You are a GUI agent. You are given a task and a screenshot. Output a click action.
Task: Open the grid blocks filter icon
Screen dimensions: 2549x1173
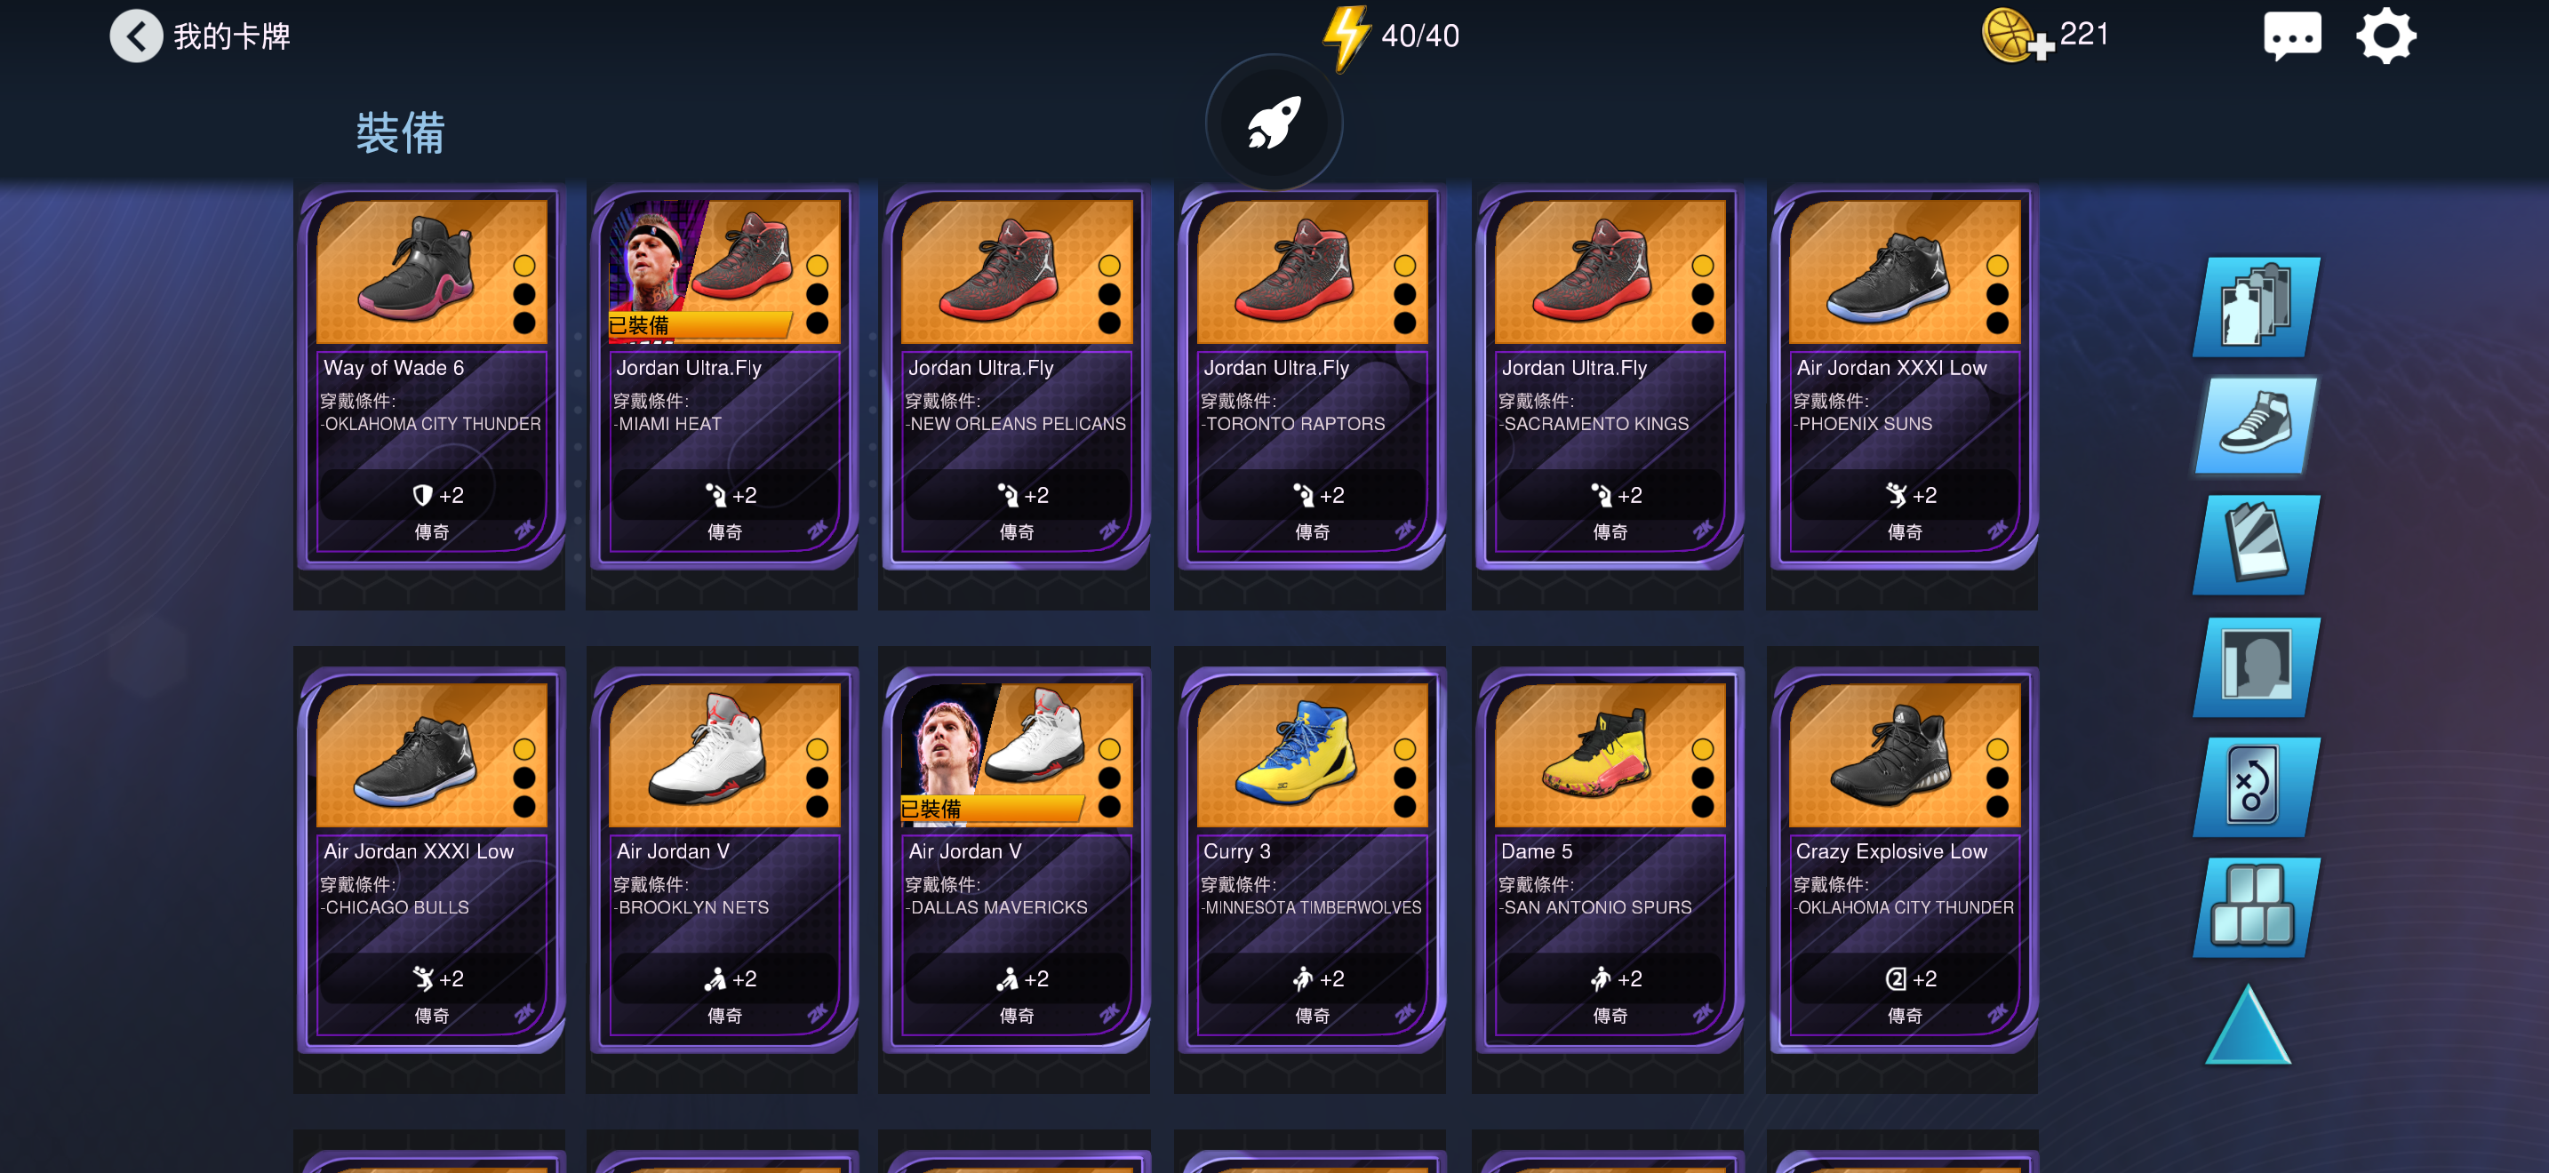point(2256,907)
